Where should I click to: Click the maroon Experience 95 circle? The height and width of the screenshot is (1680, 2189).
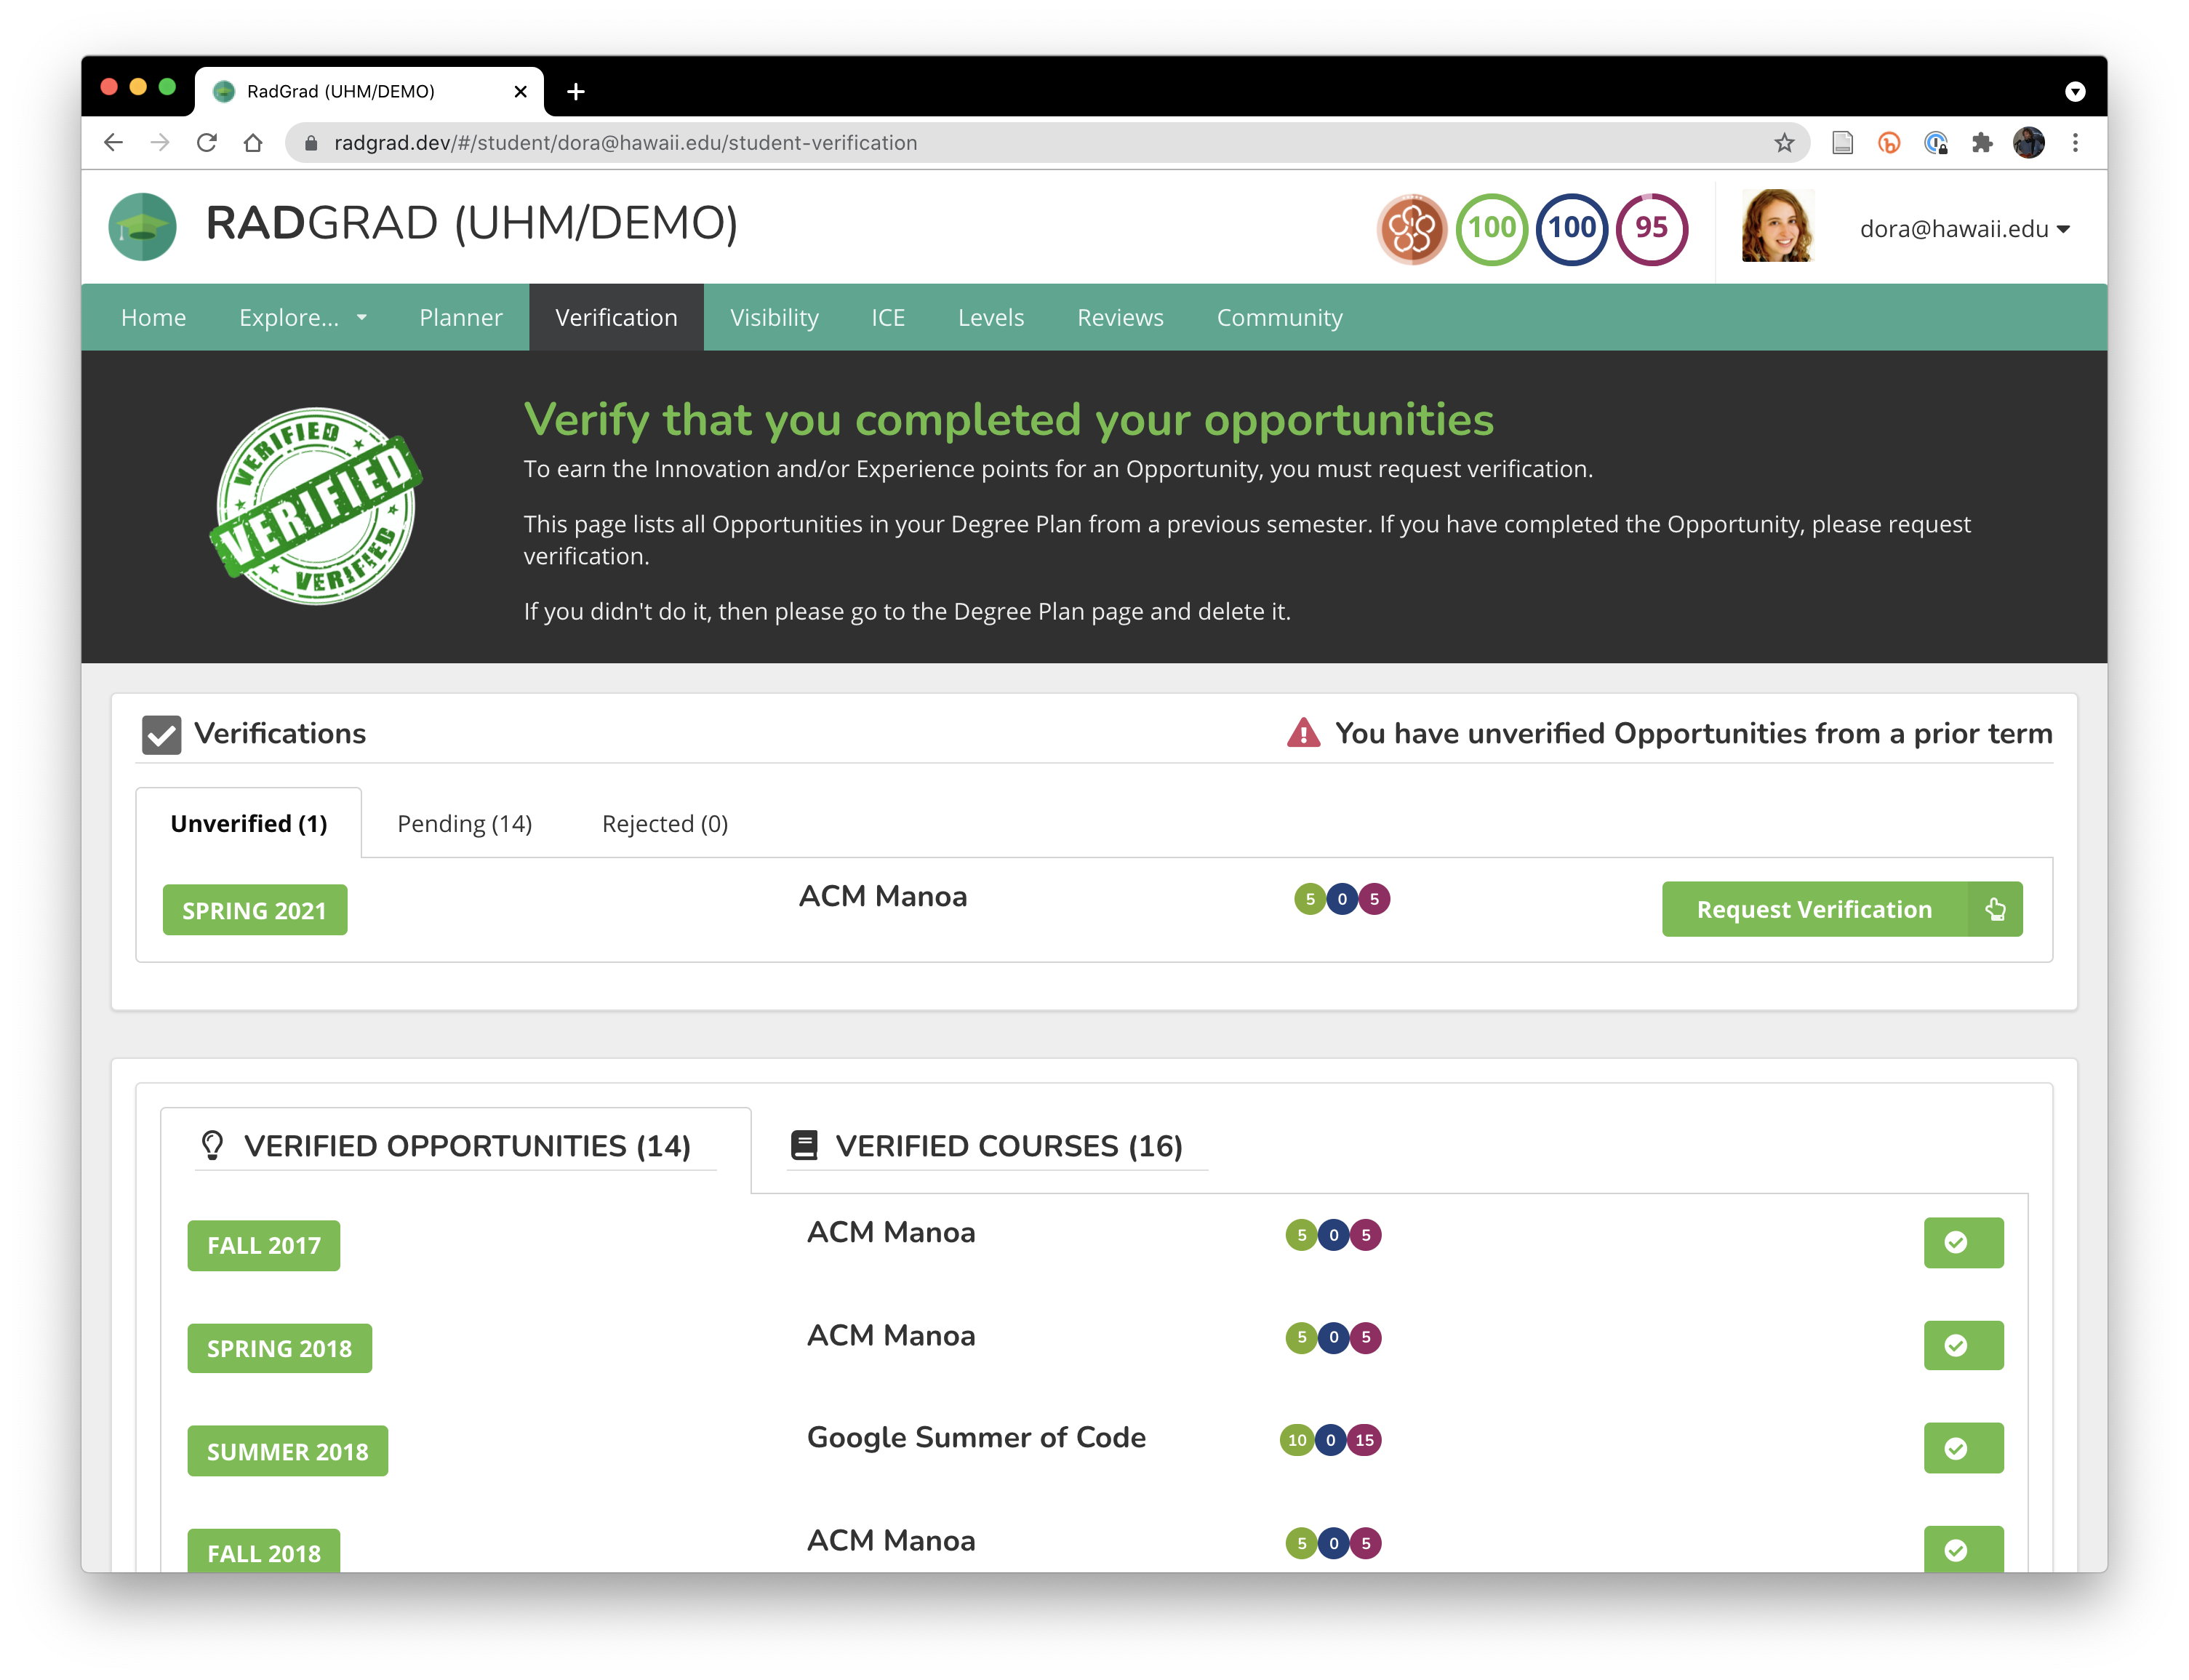click(1651, 229)
